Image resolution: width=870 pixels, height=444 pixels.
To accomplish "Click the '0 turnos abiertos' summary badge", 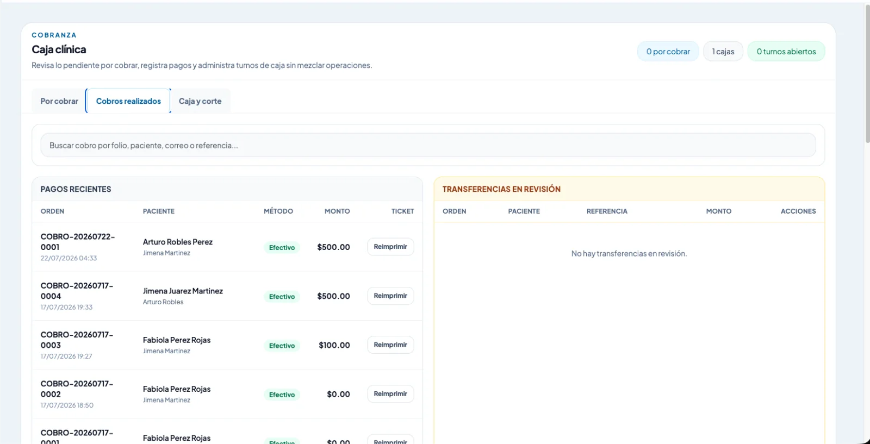I will [x=786, y=52].
